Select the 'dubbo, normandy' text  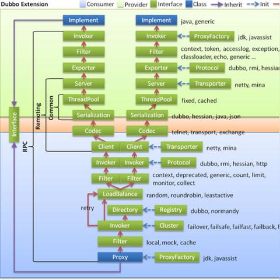(x=215, y=211)
